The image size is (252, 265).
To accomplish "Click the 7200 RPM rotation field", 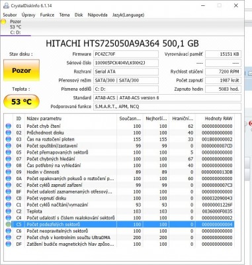I will point(223,72).
